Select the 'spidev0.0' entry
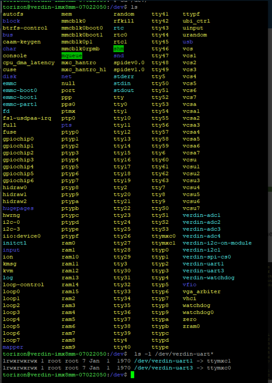Viewport: 272px width, 383px height. (x=129, y=63)
